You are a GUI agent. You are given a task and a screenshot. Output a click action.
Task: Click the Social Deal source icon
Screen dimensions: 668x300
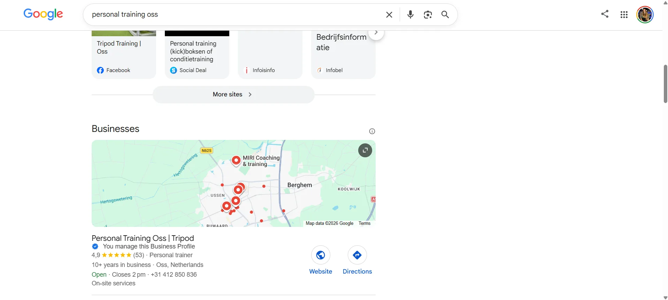pos(174,70)
